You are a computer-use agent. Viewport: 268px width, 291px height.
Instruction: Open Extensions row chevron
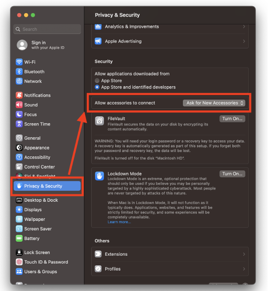244,254
